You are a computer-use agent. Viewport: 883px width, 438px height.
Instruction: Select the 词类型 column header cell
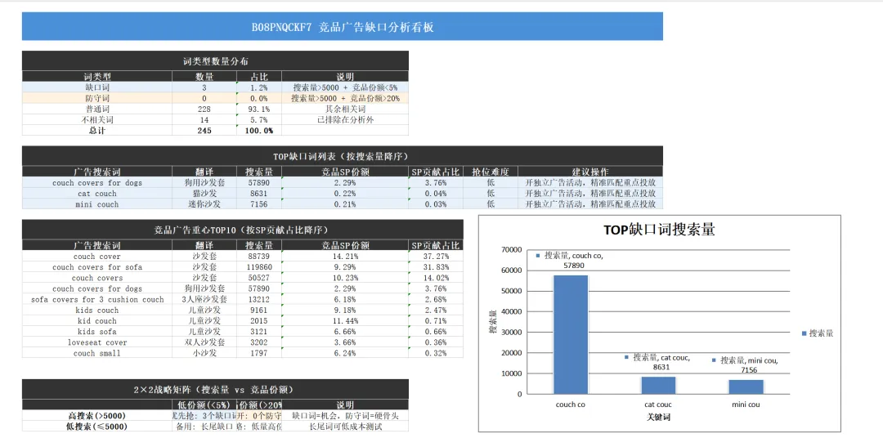96,77
